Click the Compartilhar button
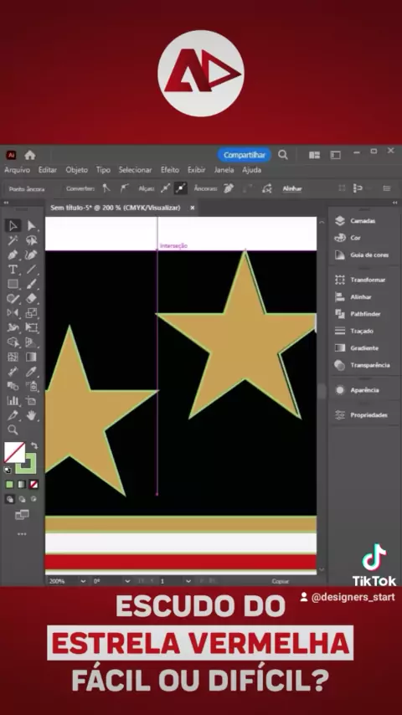This screenshot has height=715, width=402. point(244,155)
